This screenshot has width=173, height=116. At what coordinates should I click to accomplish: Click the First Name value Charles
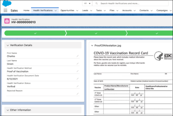11,56
